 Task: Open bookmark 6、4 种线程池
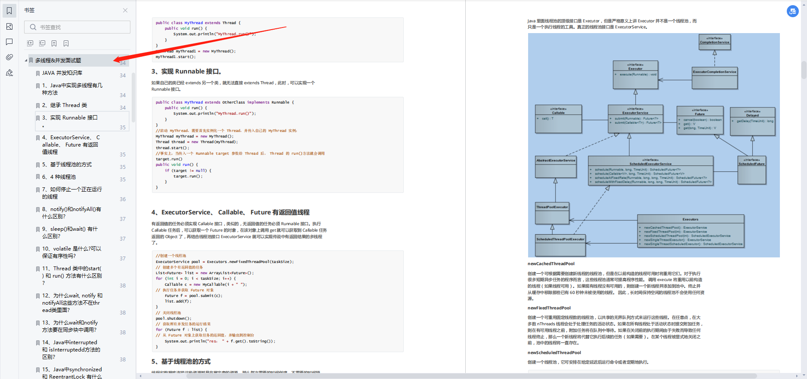click(x=59, y=177)
